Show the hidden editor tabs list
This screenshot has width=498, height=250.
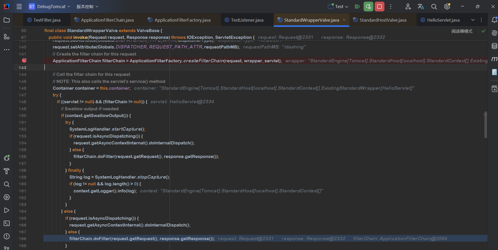coord(473,20)
